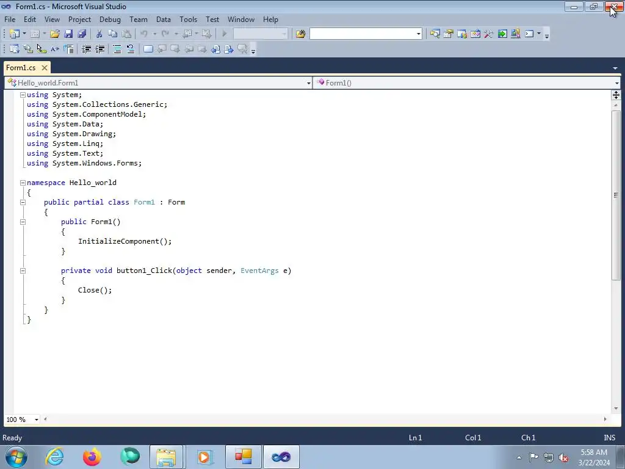Click the Navigate Backward icon
The height and width of the screenshot is (469, 625).
[x=187, y=34]
